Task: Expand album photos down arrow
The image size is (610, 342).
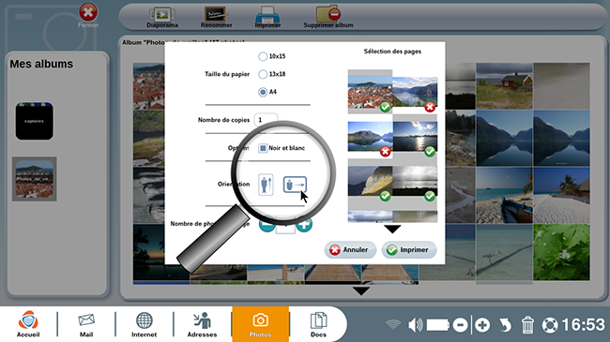Action: (x=361, y=291)
